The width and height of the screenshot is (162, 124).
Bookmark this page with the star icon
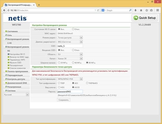(x=147, y=10)
